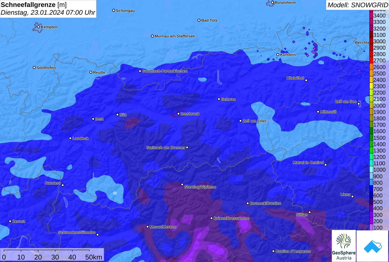Click the 'Steinach am Brenner' label
This screenshot has width=389, height=262.
(166, 147)
